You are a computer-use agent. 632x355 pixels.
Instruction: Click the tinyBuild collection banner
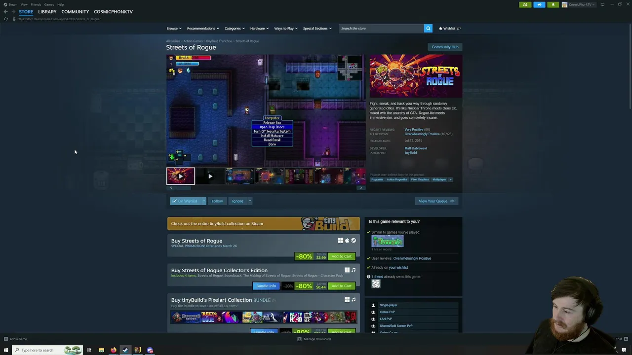(264, 223)
